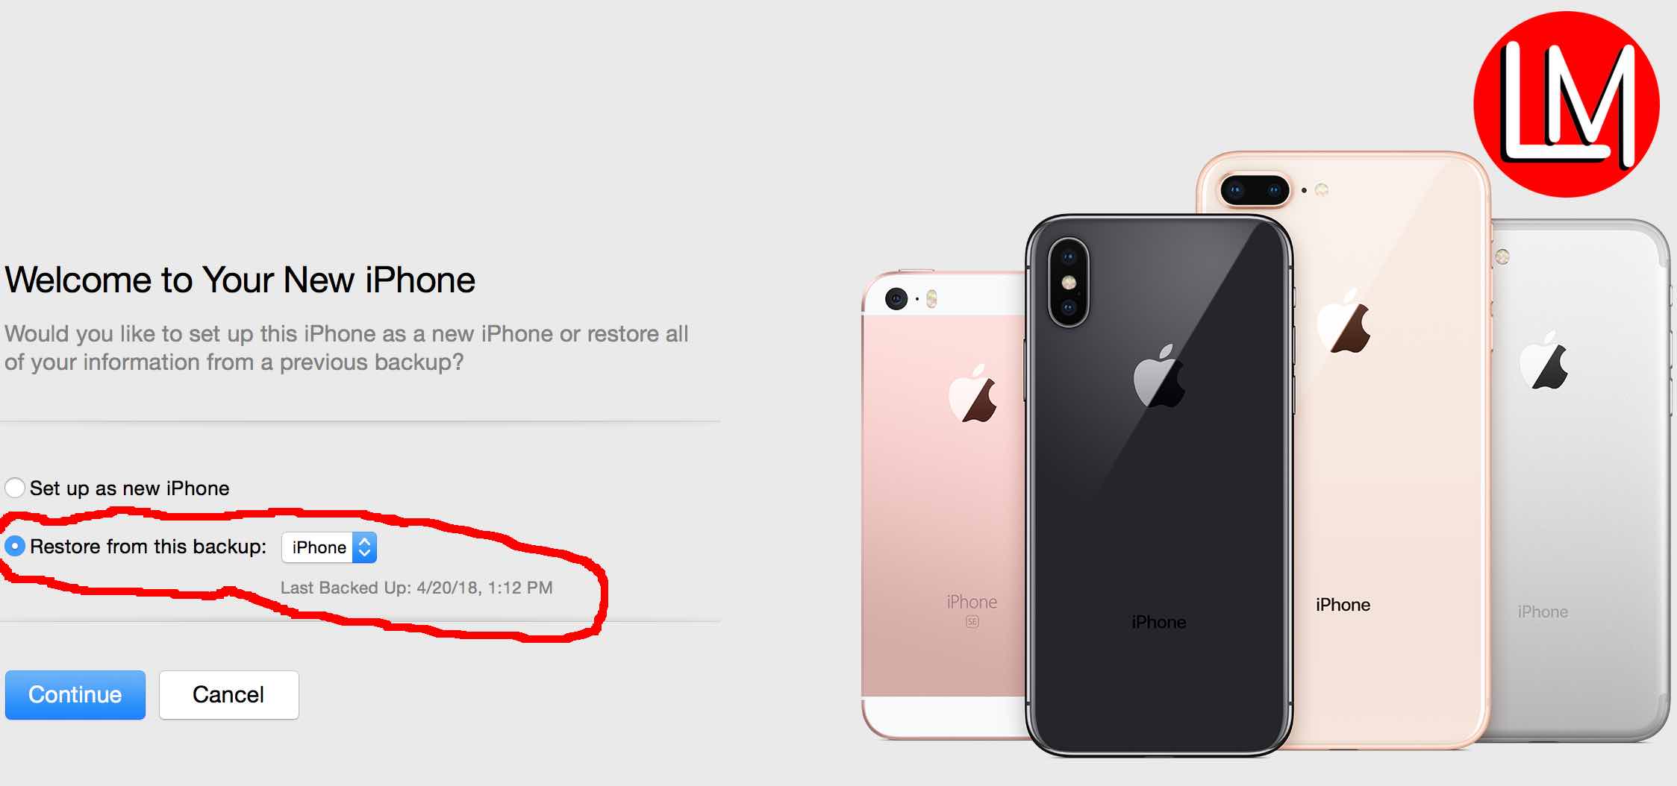Screen dimensions: 1677x786
Task: Click the Apple logo on gold iPhone 8 Plus
Action: (1343, 321)
